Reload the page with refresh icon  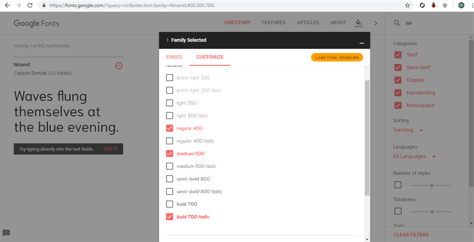pos(30,5)
